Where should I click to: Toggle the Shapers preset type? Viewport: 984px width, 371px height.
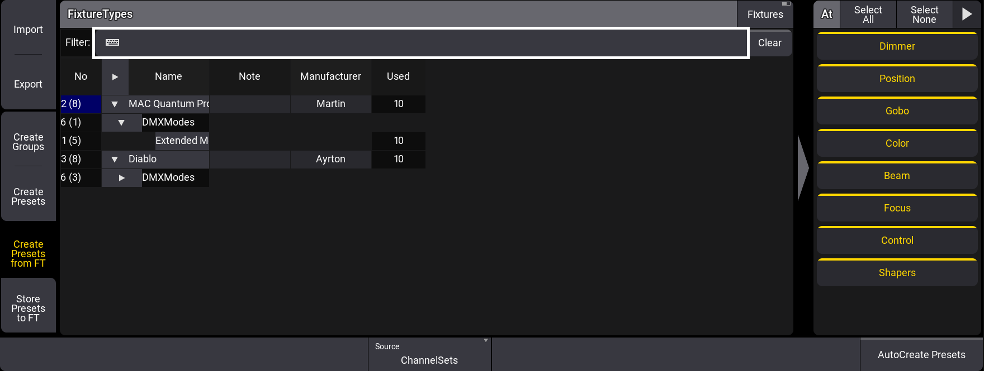[x=897, y=273]
